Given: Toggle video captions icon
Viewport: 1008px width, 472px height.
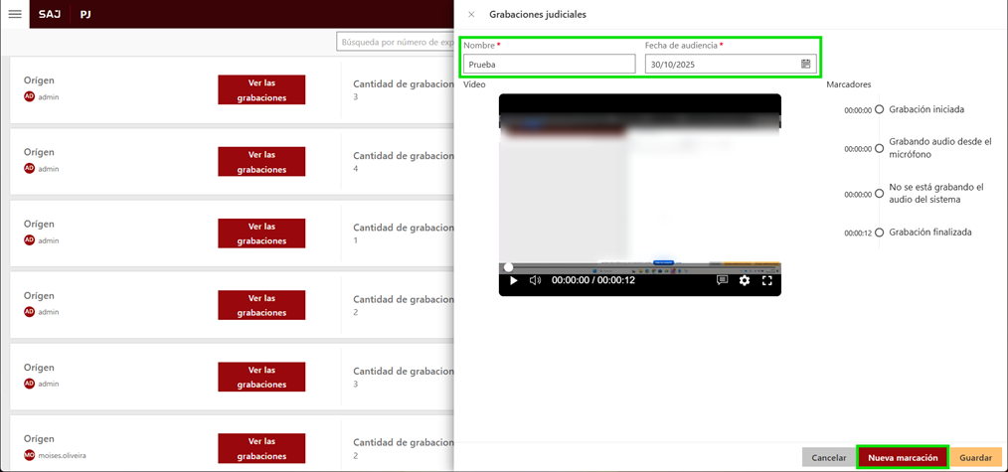Looking at the screenshot, I should tap(723, 281).
